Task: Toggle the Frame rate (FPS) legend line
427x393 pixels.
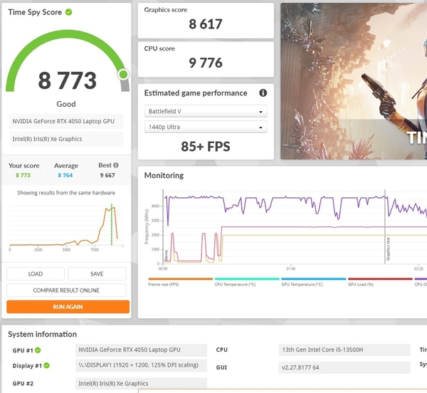Action: (180, 282)
